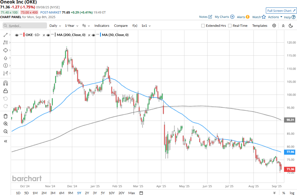Zoom in on the chart
Screen dimensions: 297x195
point(5,124)
